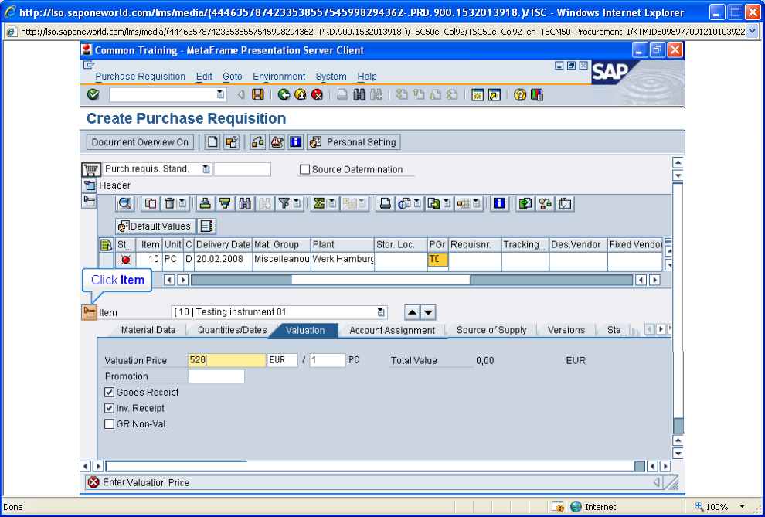The image size is (765, 517).
Task: Click the Total sigma icon
Action: (x=319, y=203)
